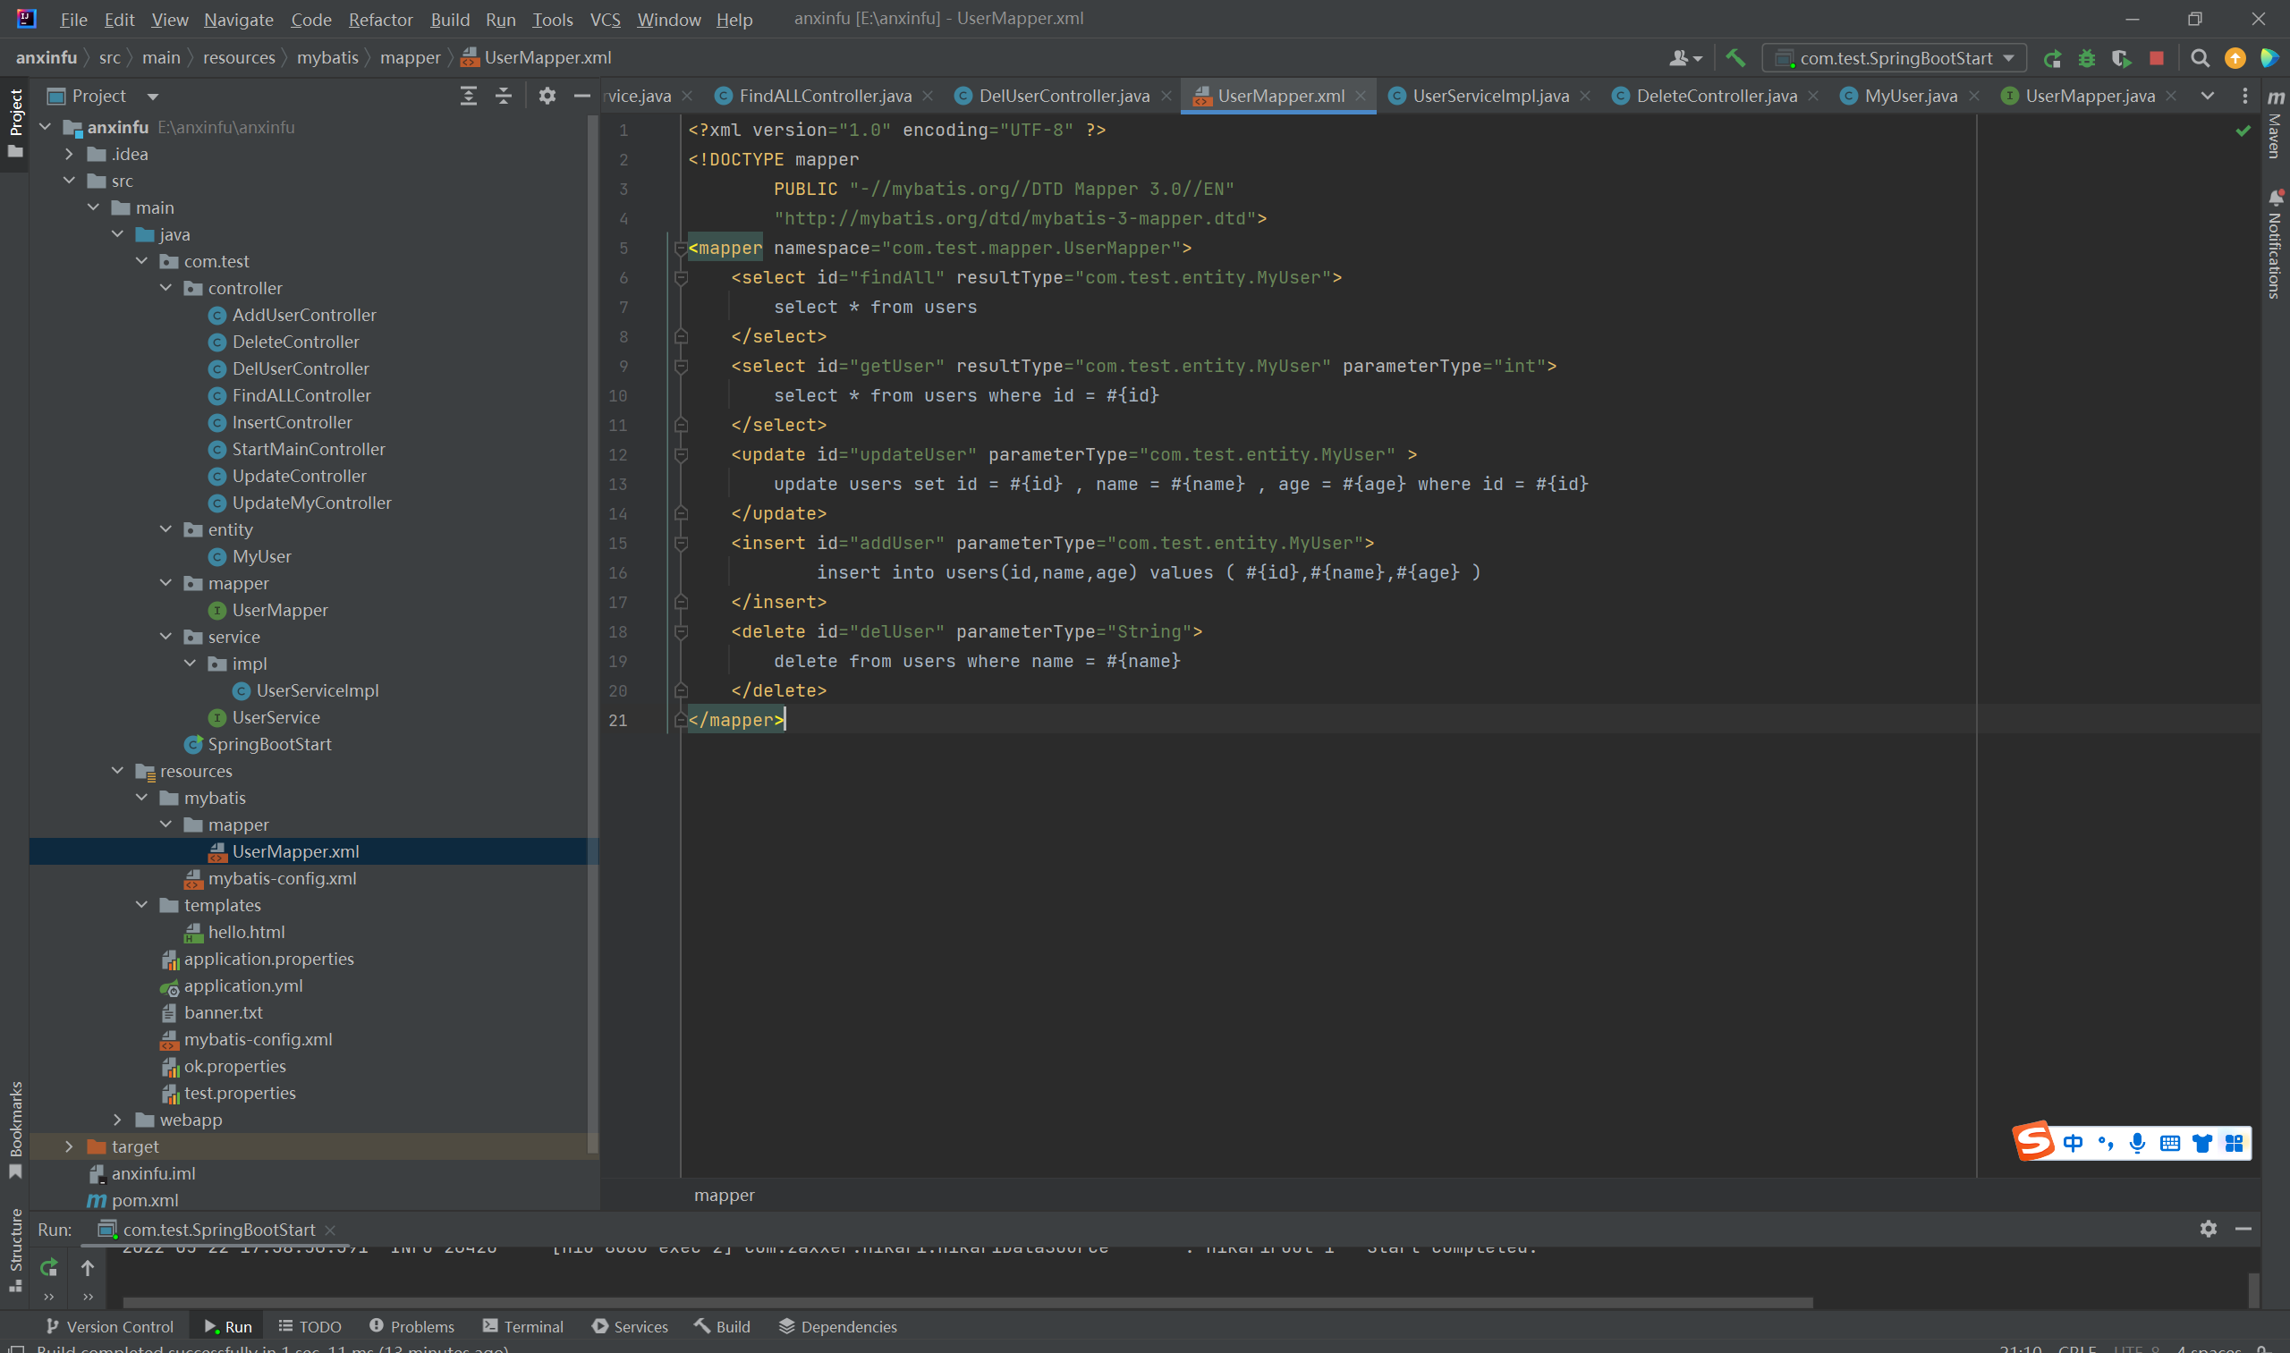Stop the running application with red square
2290x1353 pixels.
(x=2156, y=58)
